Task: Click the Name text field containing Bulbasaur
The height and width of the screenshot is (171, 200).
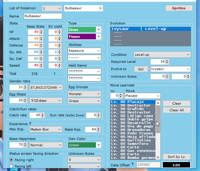Action: point(42,16)
